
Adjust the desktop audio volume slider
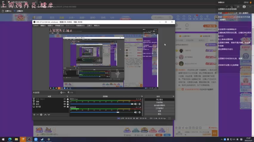[102, 112]
